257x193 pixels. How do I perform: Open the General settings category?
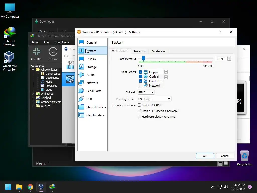(x=92, y=43)
